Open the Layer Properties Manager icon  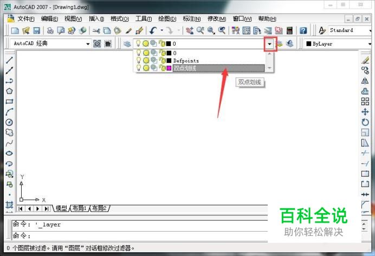coord(127,43)
